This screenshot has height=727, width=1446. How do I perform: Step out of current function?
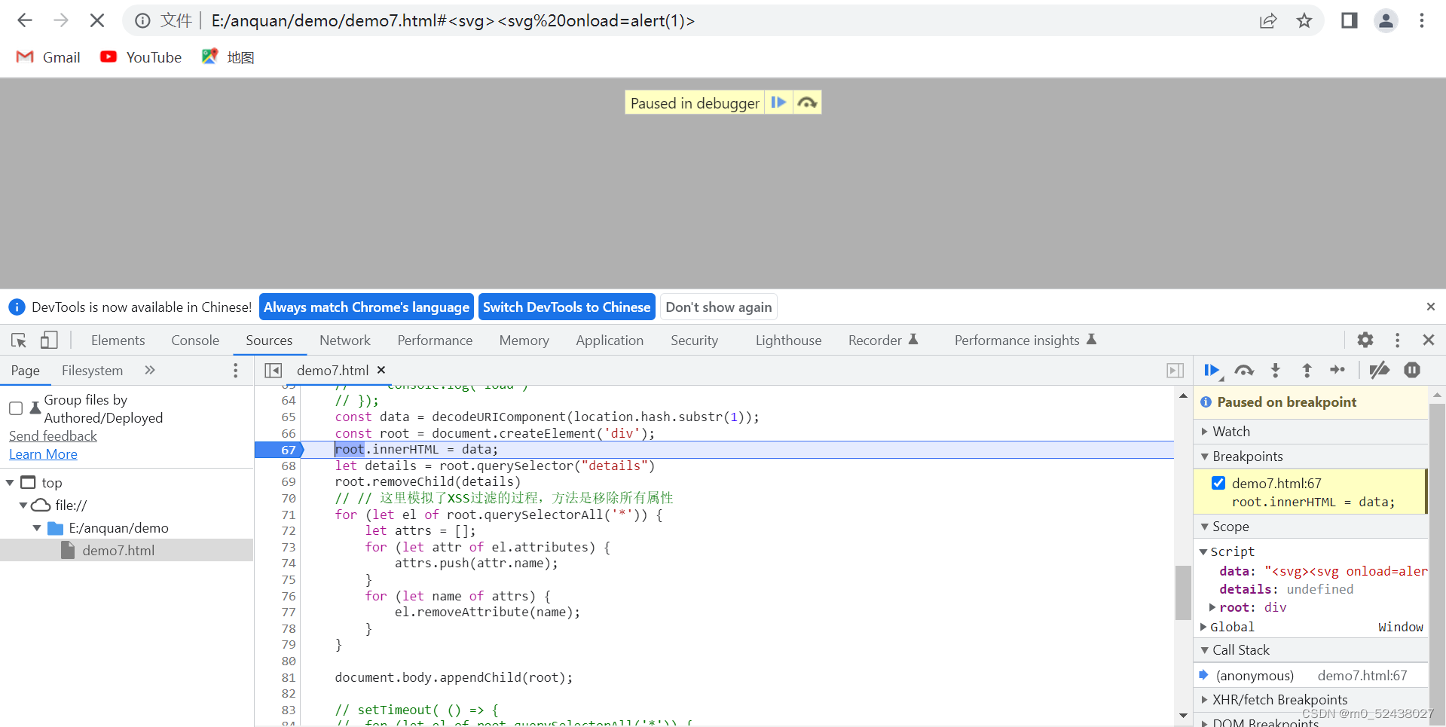click(x=1307, y=370)
